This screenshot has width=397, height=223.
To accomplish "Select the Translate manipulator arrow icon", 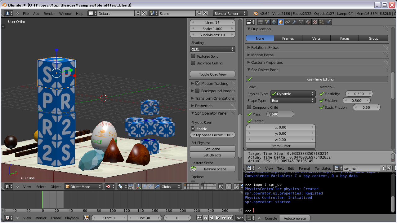I will coord(145,186).
